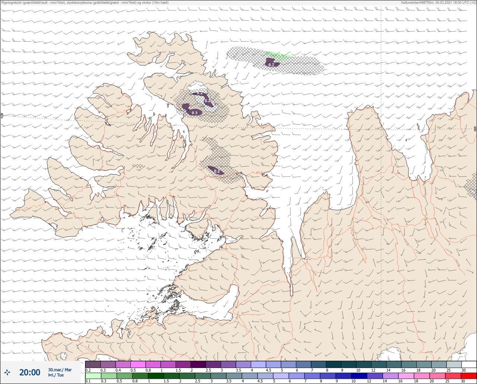Viewport: 477px width, 384px height.
Task: Select the darkest purple 2 swatch, top legend row
Action: pyautogui.click(x=198, y=364)
